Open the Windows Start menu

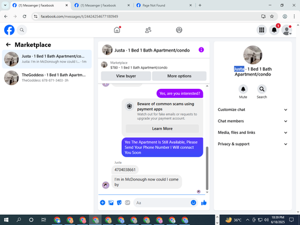click(6, 220)
